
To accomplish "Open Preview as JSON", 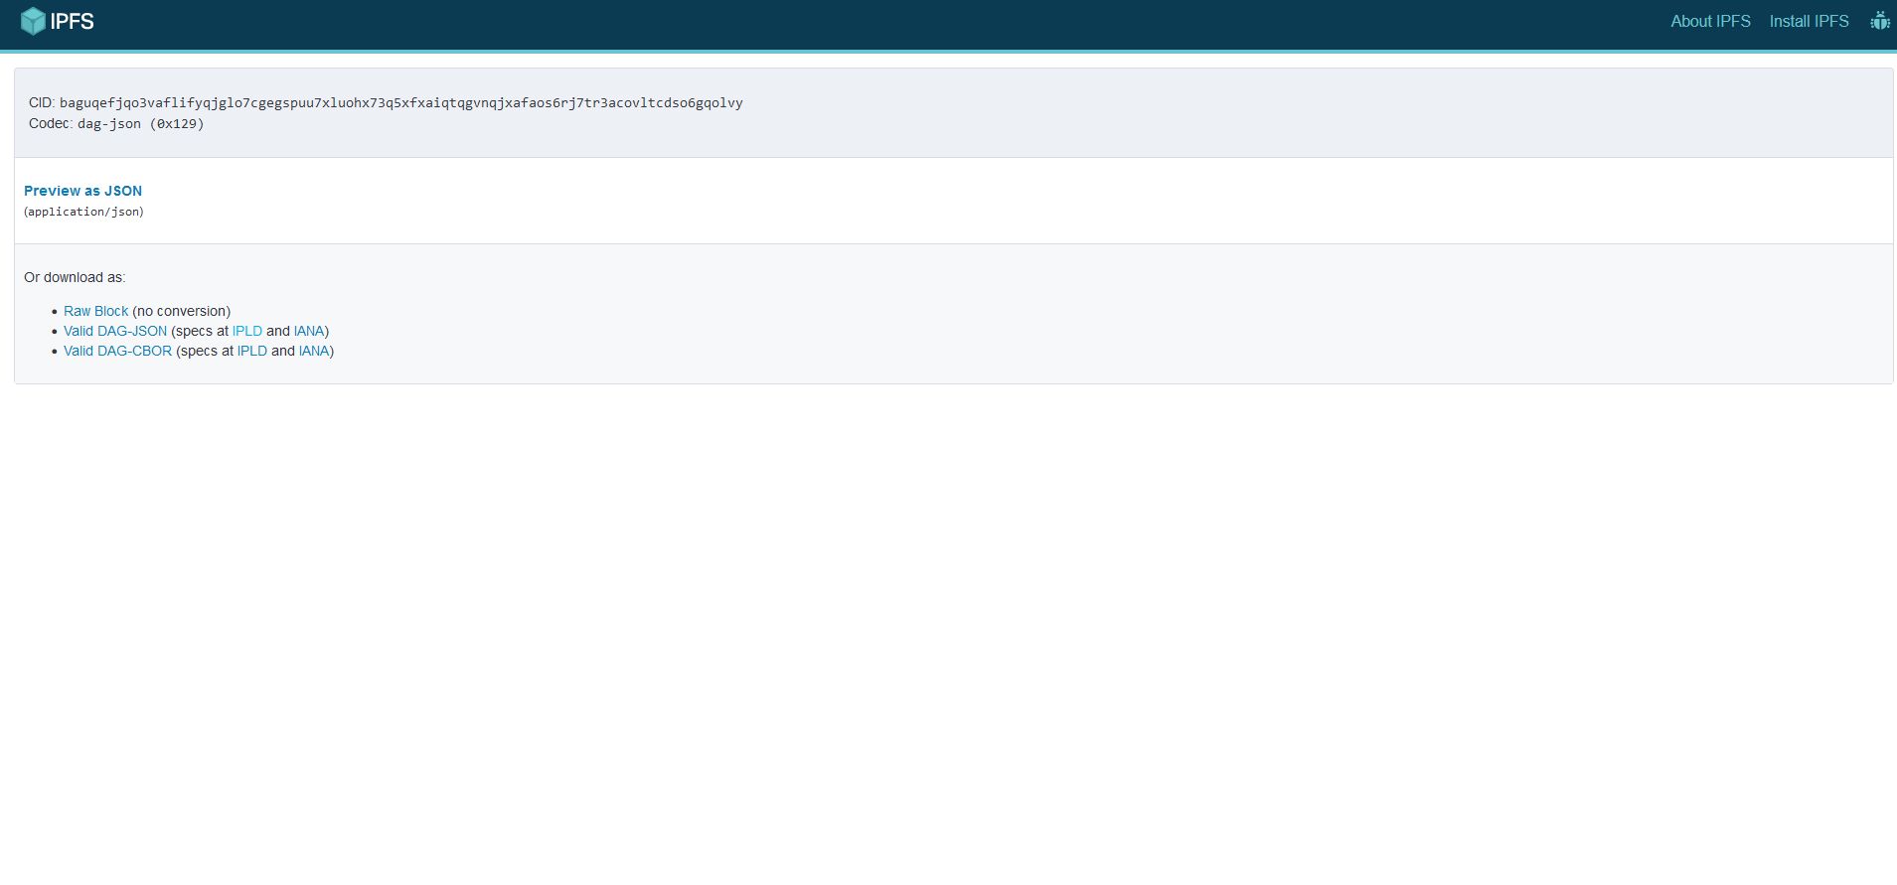I will [82, 191].
